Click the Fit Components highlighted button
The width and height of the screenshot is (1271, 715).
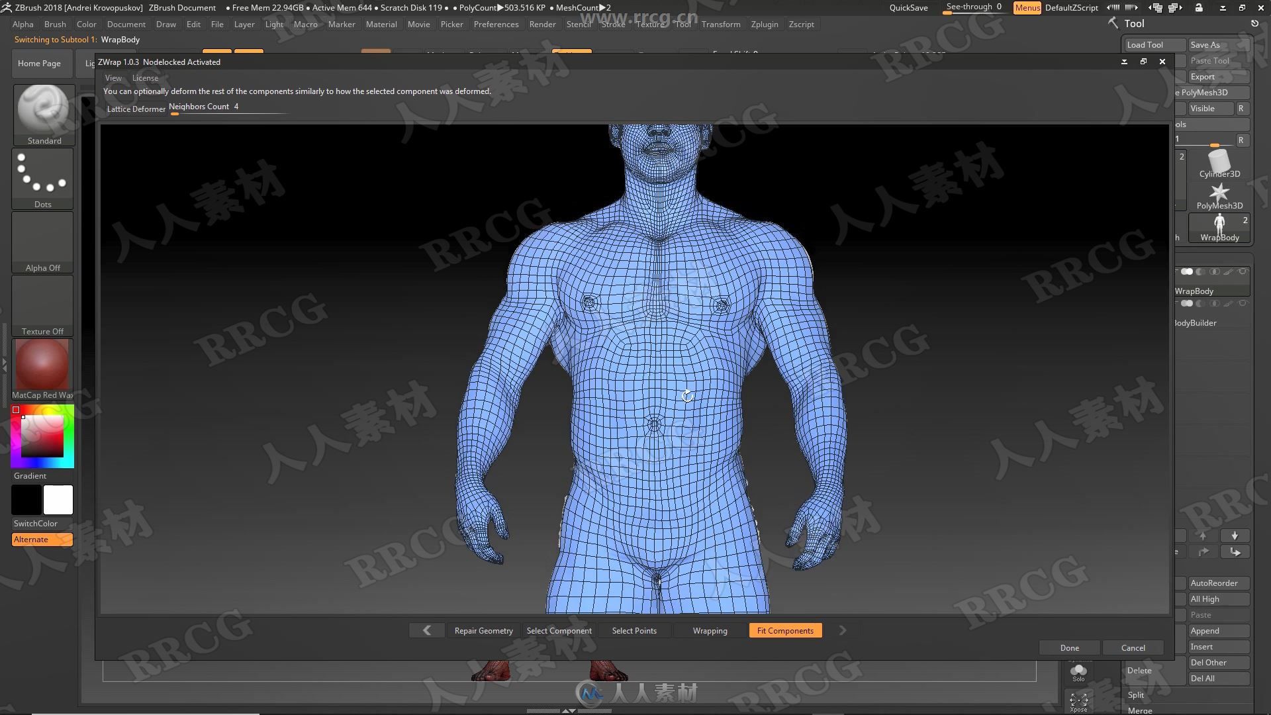coord(784,630)
